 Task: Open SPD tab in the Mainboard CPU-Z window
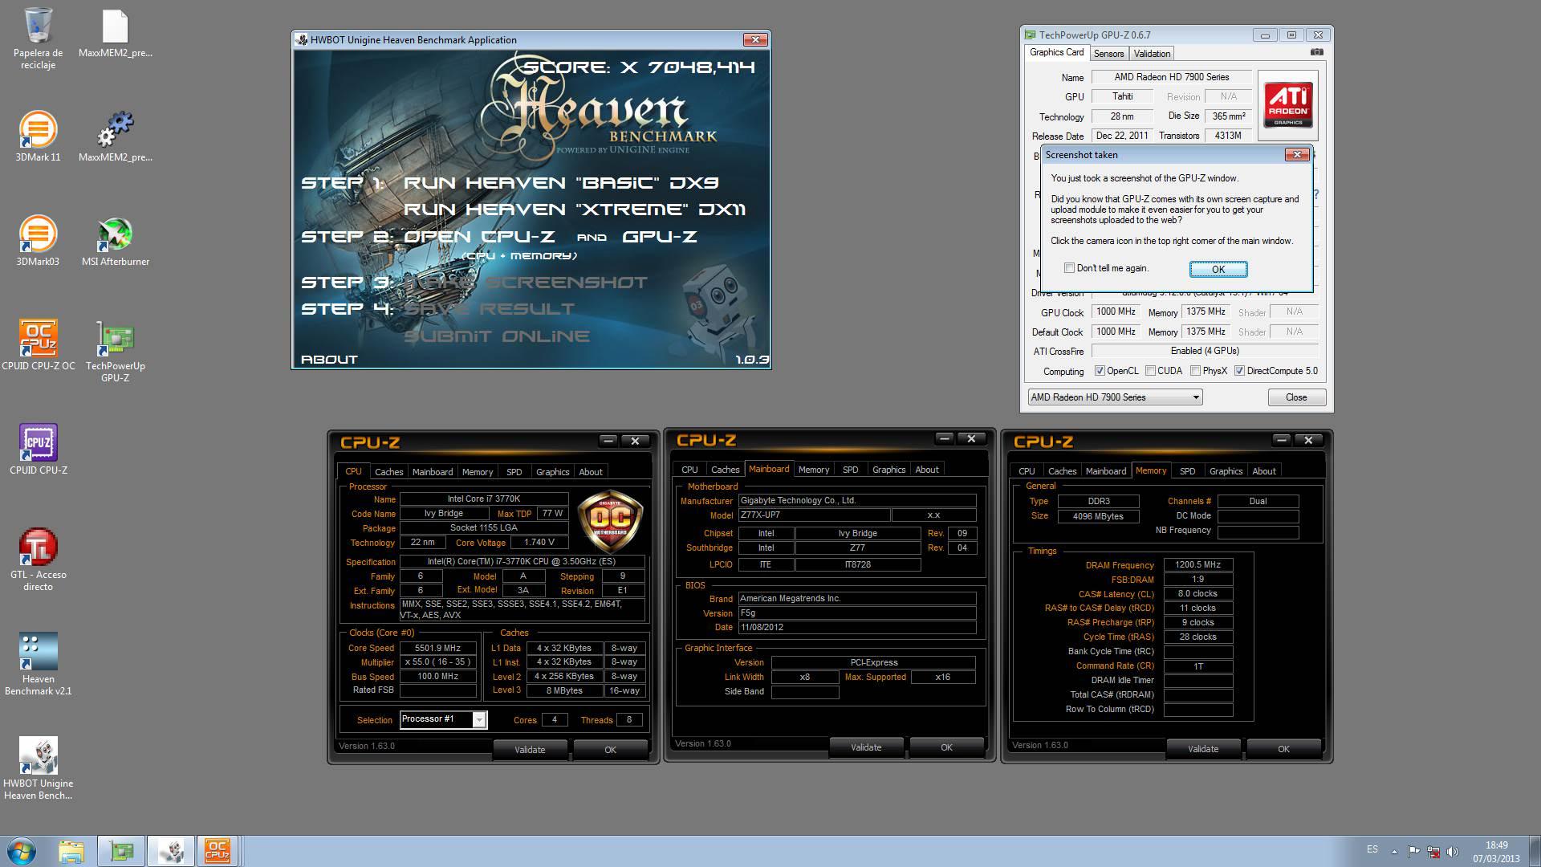tap(850, 470)
